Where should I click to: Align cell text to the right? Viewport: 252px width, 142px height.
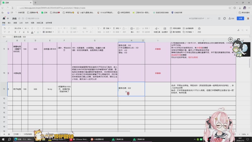[67, 32]
